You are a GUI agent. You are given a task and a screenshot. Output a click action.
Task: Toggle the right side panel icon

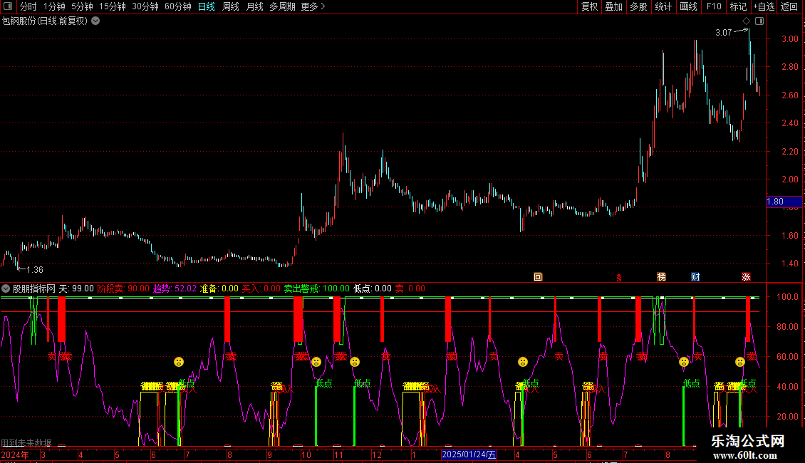click(759, 21)
